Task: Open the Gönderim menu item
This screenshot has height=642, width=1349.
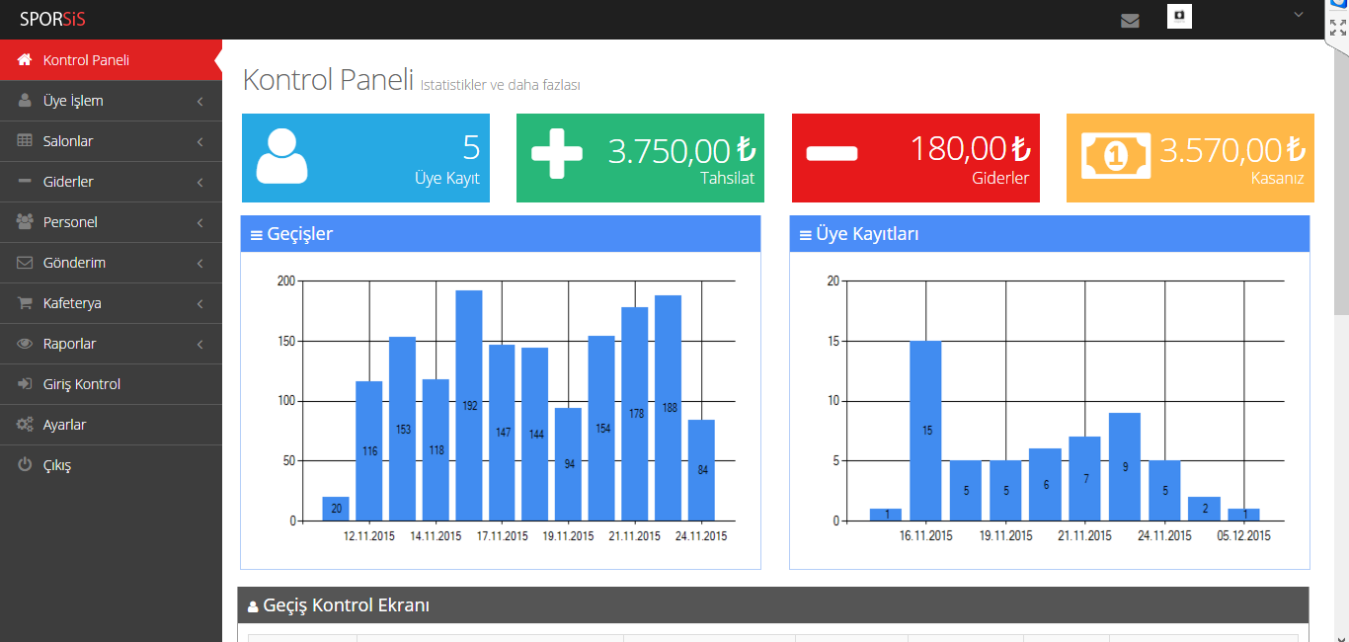Action: [x=74, y=263]
